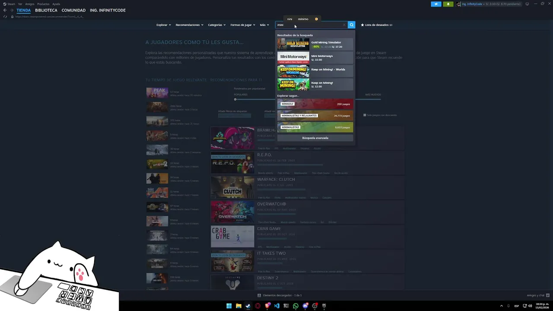Click the volume icon in system tray
The width and height of the screenshot is (553, 311).
point(530,306)
